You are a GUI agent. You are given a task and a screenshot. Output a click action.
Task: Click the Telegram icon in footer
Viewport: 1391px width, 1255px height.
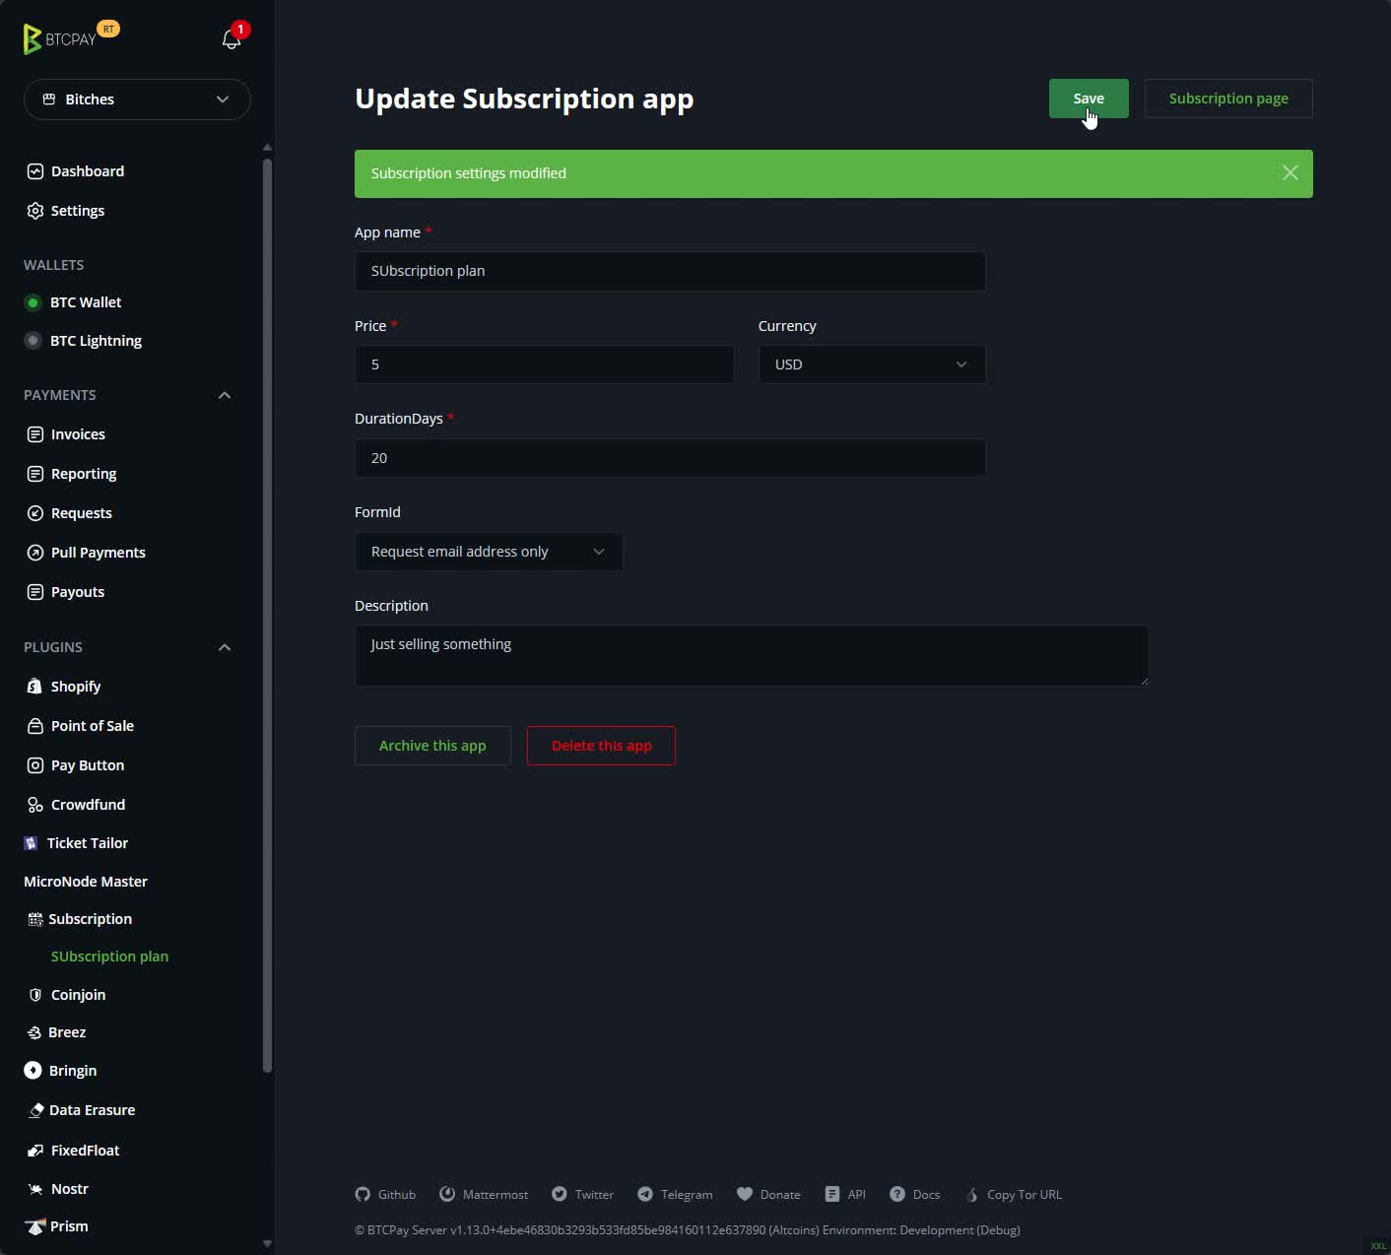645,1194
